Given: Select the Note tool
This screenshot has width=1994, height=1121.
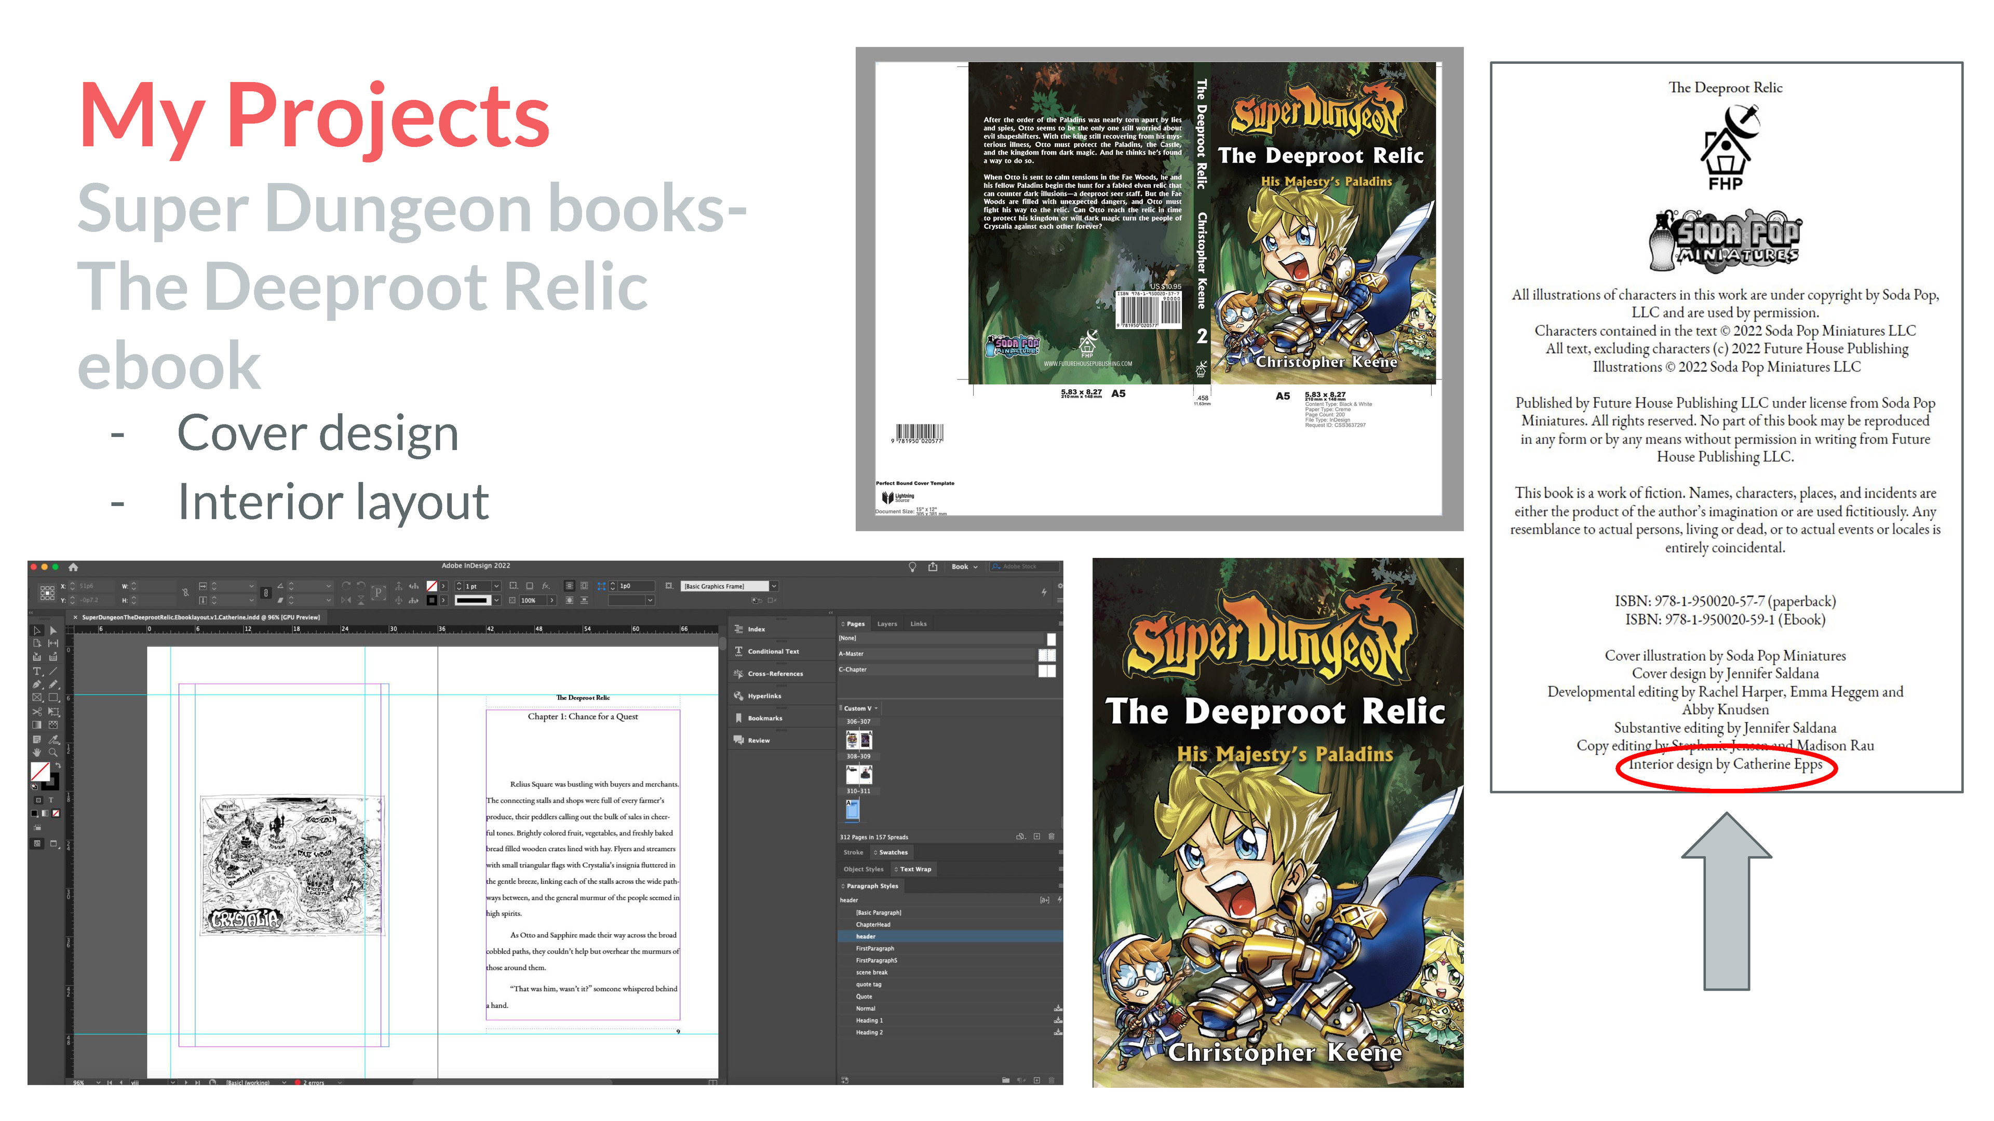Looking at the screenshot, I should (36, 739).
